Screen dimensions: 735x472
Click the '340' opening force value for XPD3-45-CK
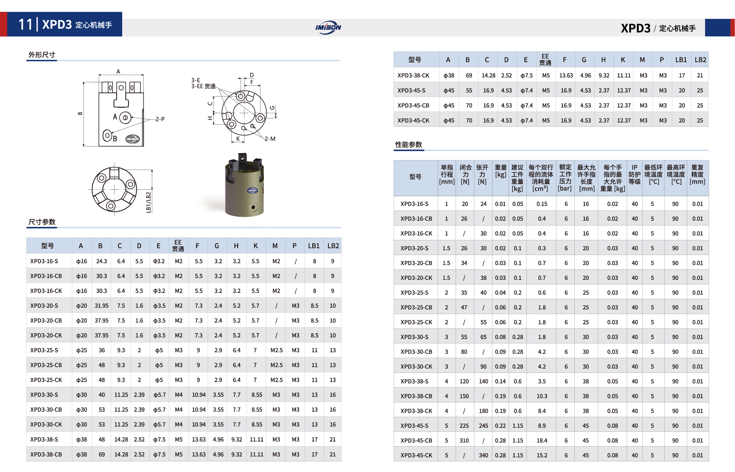[x=483, y=455]
